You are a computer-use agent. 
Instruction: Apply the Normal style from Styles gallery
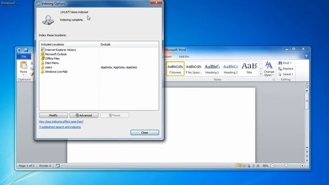click(175, 68)
